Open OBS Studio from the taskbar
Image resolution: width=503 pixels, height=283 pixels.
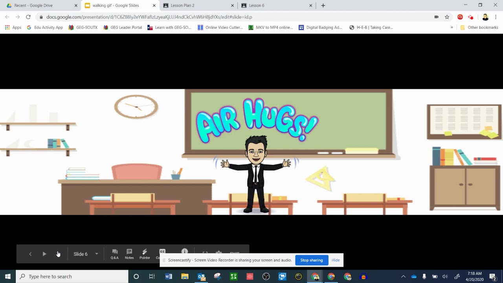tap(266, 276)
